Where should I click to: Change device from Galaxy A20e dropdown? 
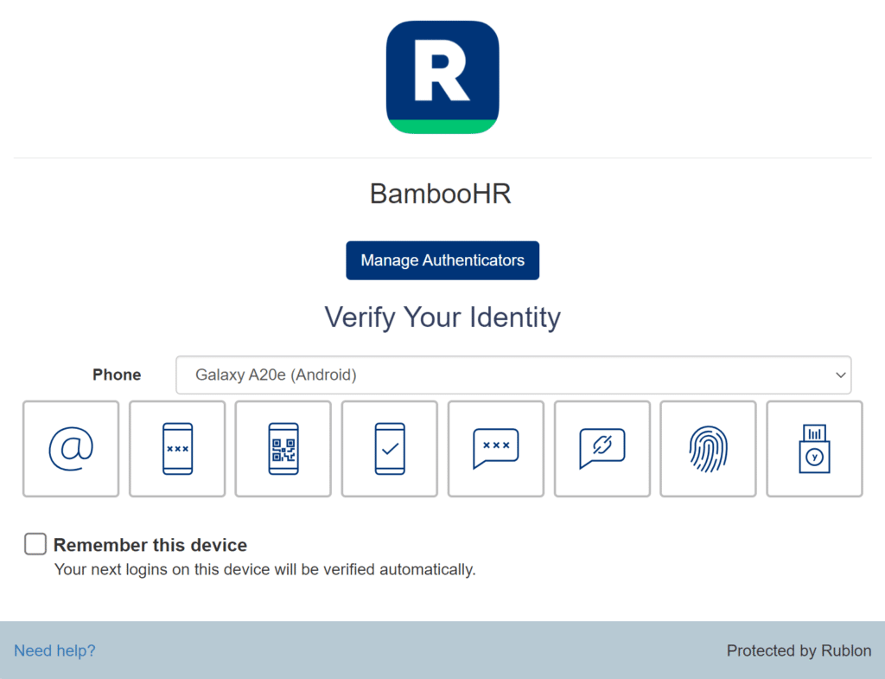(514, 375)
